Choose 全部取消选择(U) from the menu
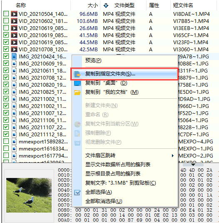This screenshot has height=223, width=219. click(x=125, y=201)
